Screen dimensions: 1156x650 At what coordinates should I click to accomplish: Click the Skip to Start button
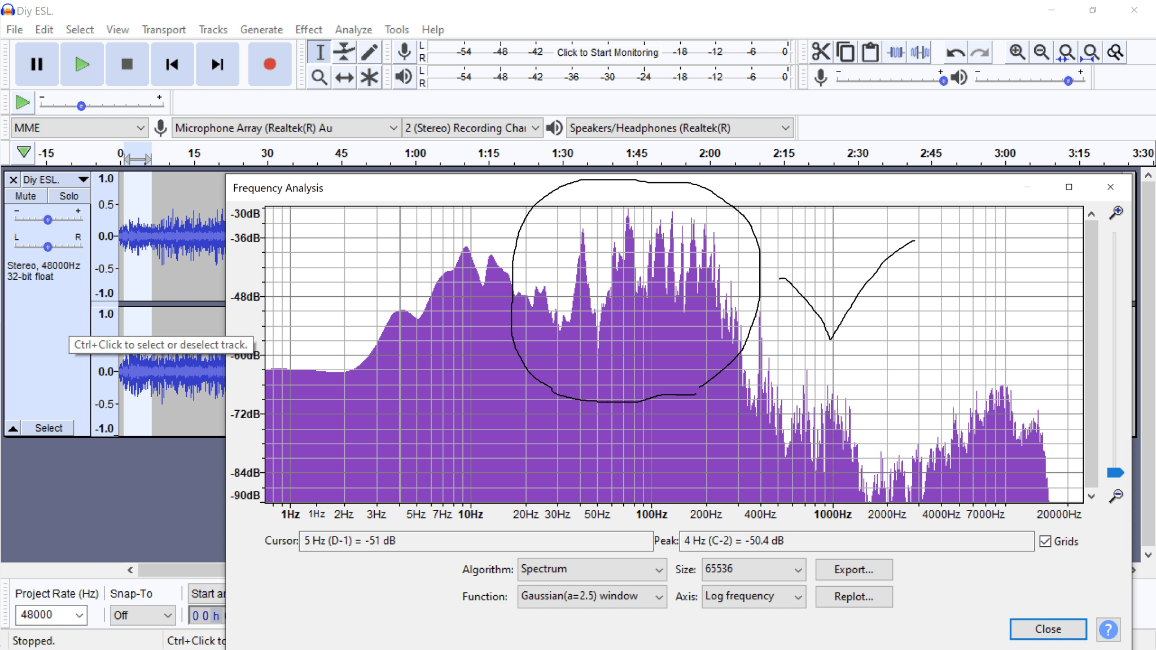click(x=172, y=64)
